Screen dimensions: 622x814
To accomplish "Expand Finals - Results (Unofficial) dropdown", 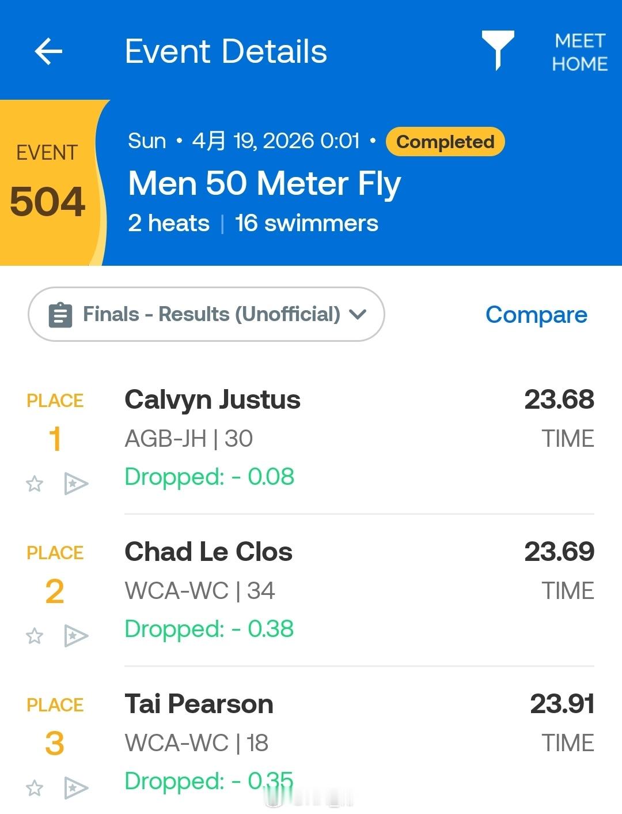I will click(x=206, y=314).
